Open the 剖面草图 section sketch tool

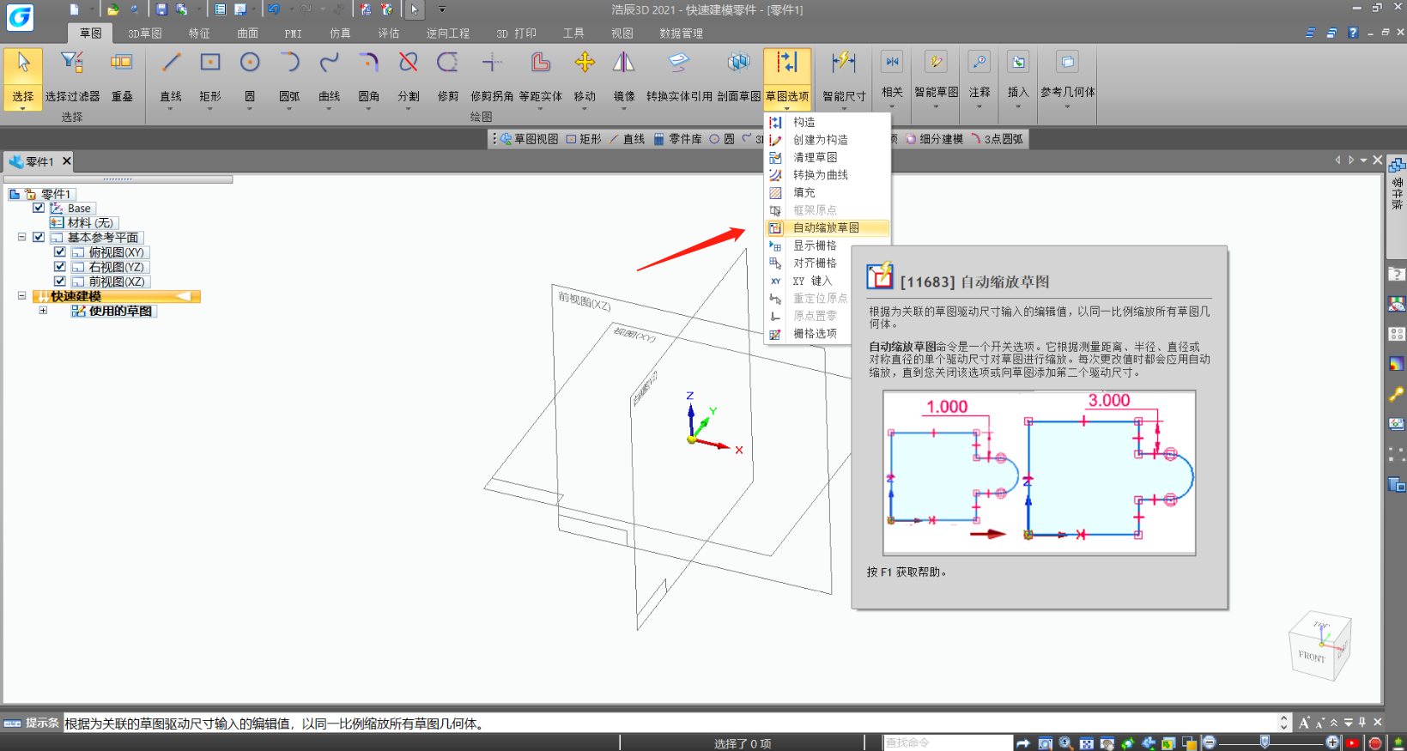pyautogui.click(x=739, y=77)
